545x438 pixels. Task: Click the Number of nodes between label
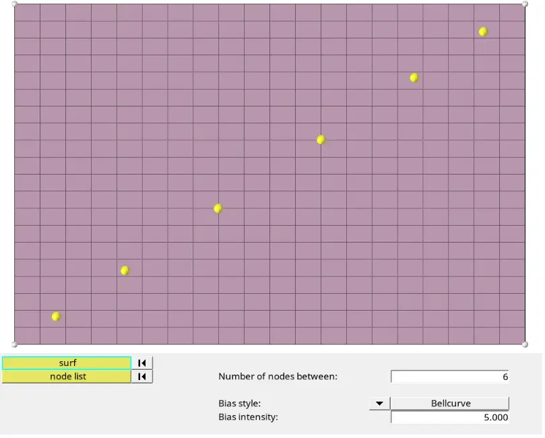coord(279,378)
